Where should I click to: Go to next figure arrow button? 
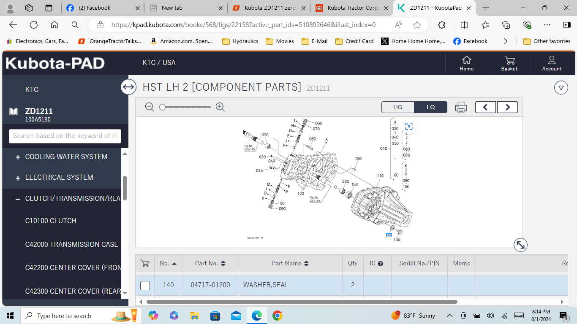pos(507,107)
